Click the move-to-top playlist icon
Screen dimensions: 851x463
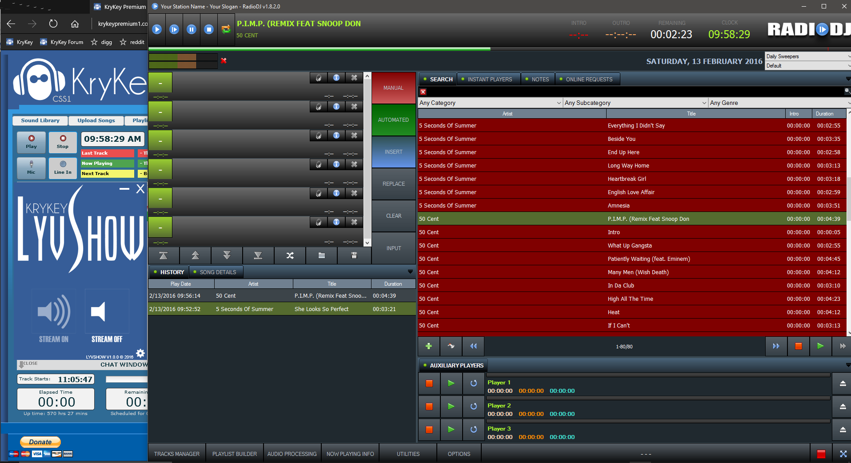point(164,255)
